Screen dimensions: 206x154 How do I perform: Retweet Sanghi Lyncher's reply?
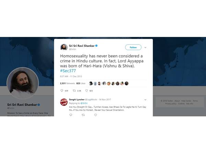(83, 115)
